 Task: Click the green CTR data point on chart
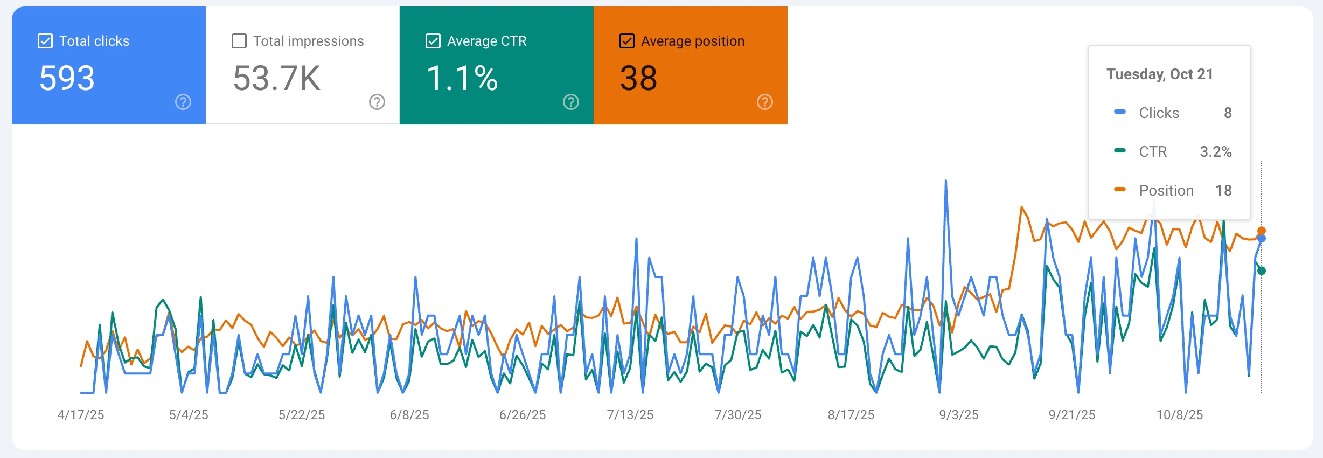coord(1262,270)
